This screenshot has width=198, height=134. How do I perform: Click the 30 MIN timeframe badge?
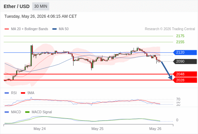41,6
